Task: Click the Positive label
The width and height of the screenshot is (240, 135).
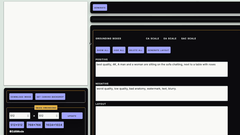Action: point(102,60)
